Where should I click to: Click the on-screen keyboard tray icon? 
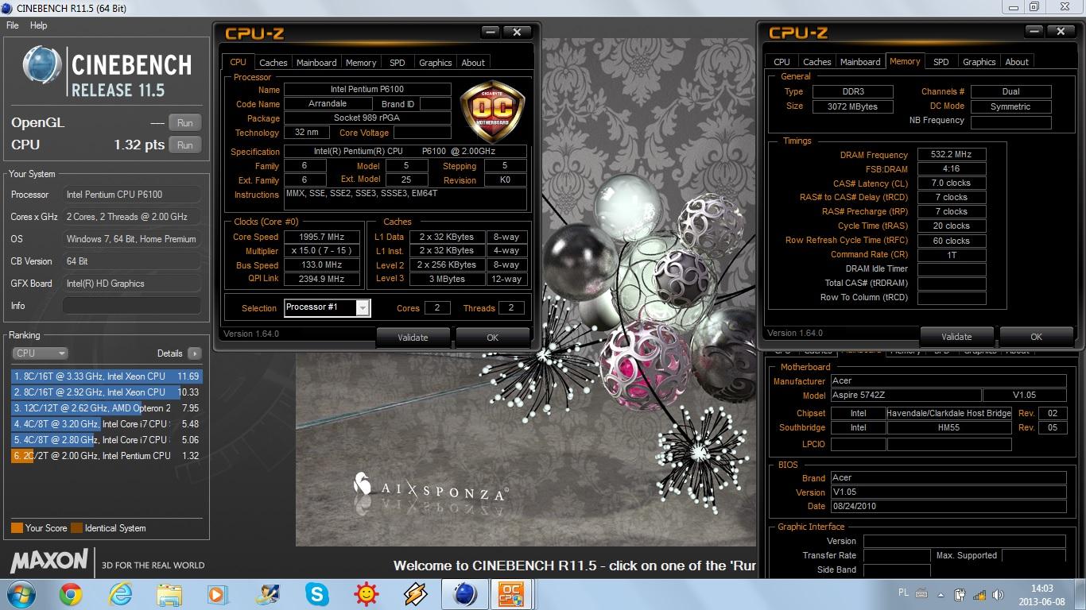pos(922,593)
